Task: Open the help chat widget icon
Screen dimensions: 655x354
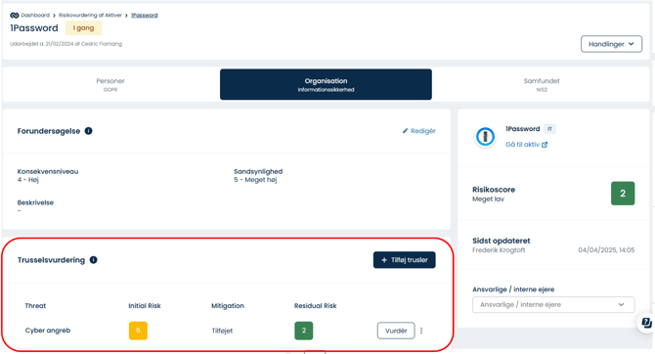Action: point(646,323)
